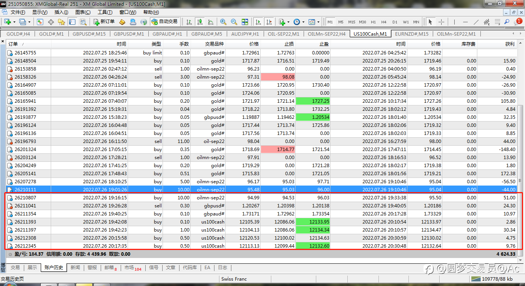Select the Fibonacci retracement tool
The width and height of the screenshot is (525, 286).
click(498, 22)
